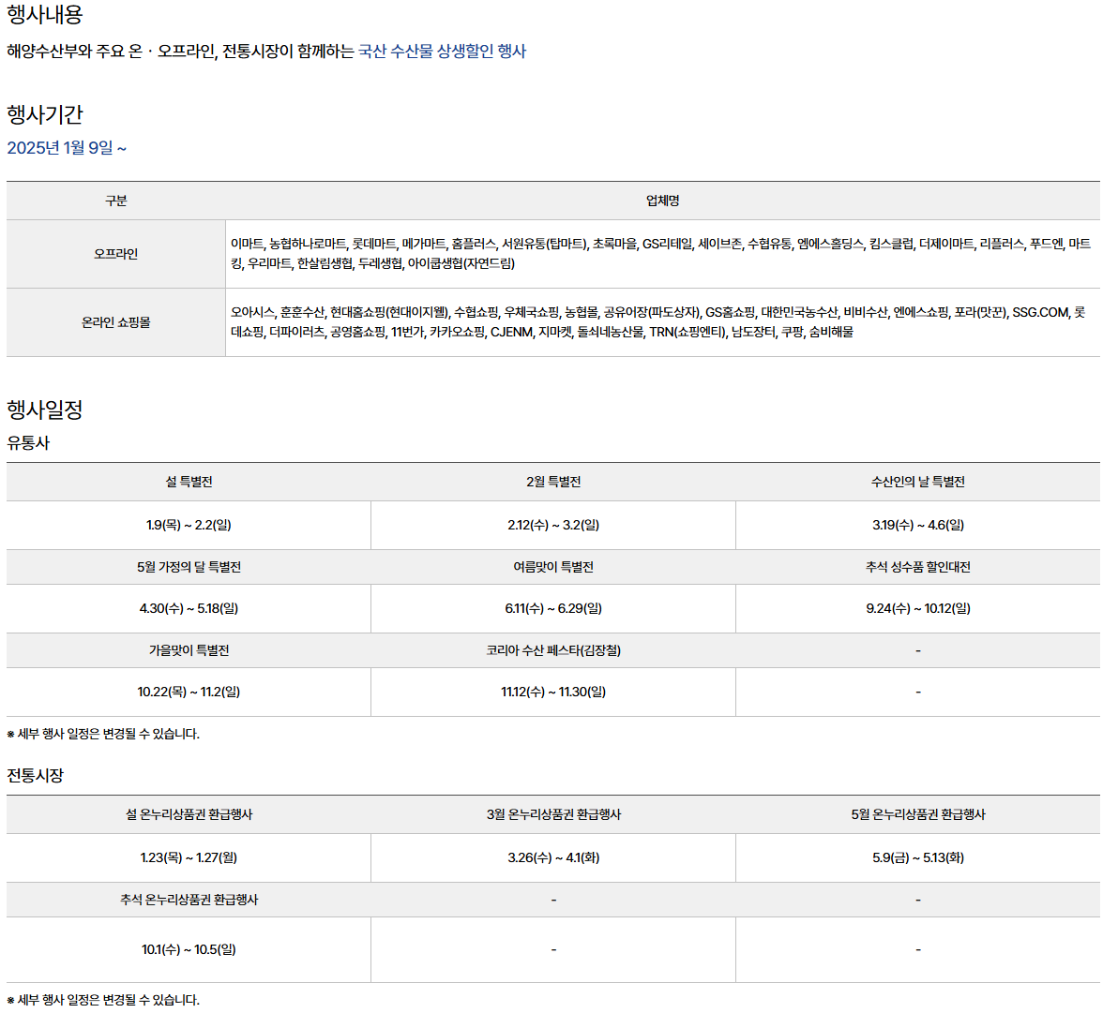The height and width of the screenshot is (1013, 1103).
Task: Click the 5월 가정의 달 특별전 cell
Action: tap(189, 567)
